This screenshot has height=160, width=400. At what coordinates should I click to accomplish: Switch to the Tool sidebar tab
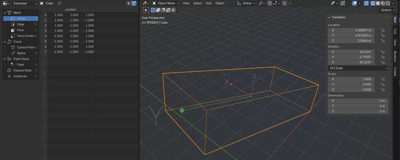tap(395, 31)
